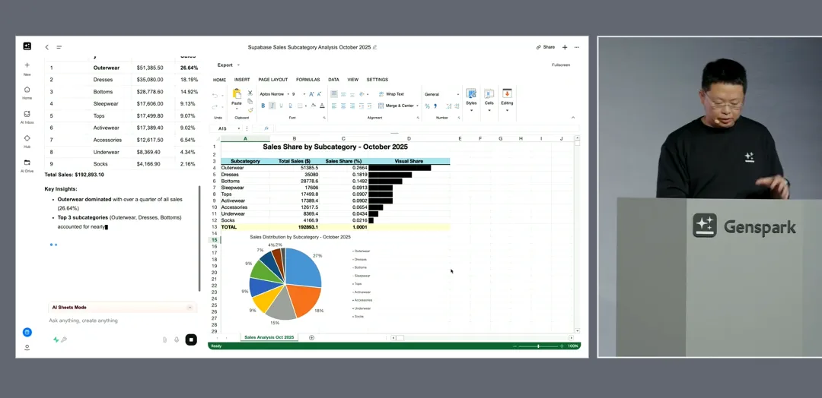Click the New plus icon in the sidebar
The image size is (822, 398).
(27, 67)
